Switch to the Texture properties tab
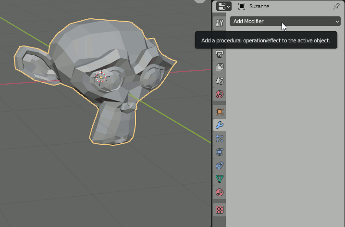This screenshot has height=227, width=345. 219,210
